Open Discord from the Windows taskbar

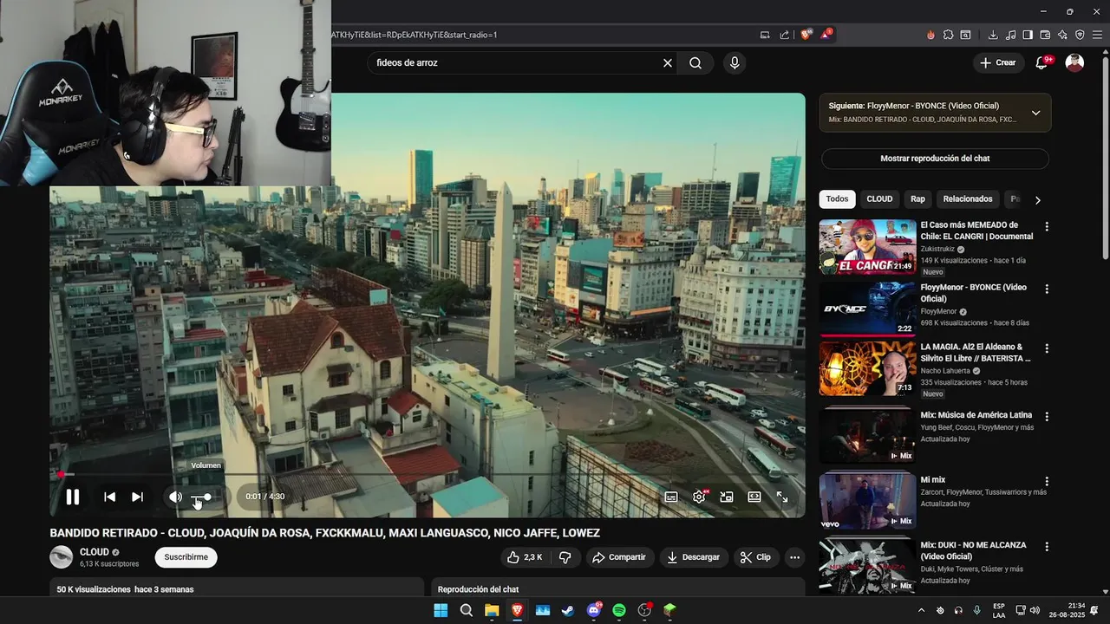(594, 610)
